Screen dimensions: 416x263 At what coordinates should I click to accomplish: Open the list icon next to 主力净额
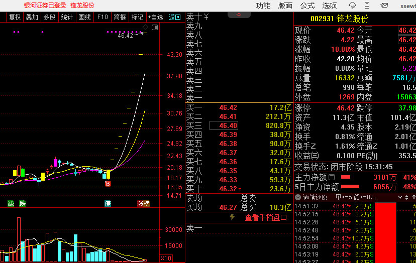pyautogui.click(x=332, y=177)
